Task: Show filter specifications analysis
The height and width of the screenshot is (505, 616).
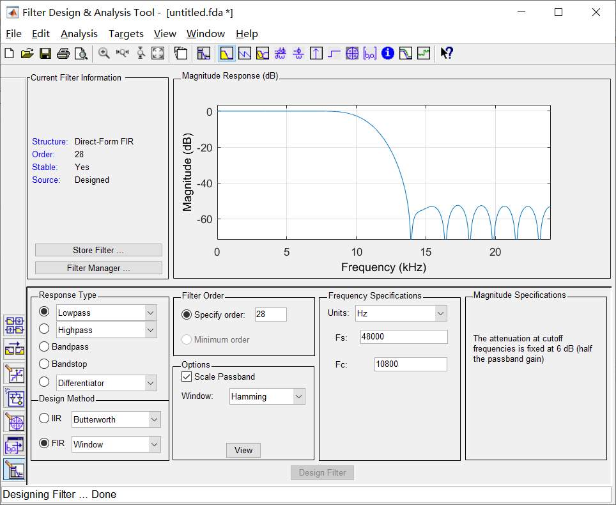Action: click(203, 53)
